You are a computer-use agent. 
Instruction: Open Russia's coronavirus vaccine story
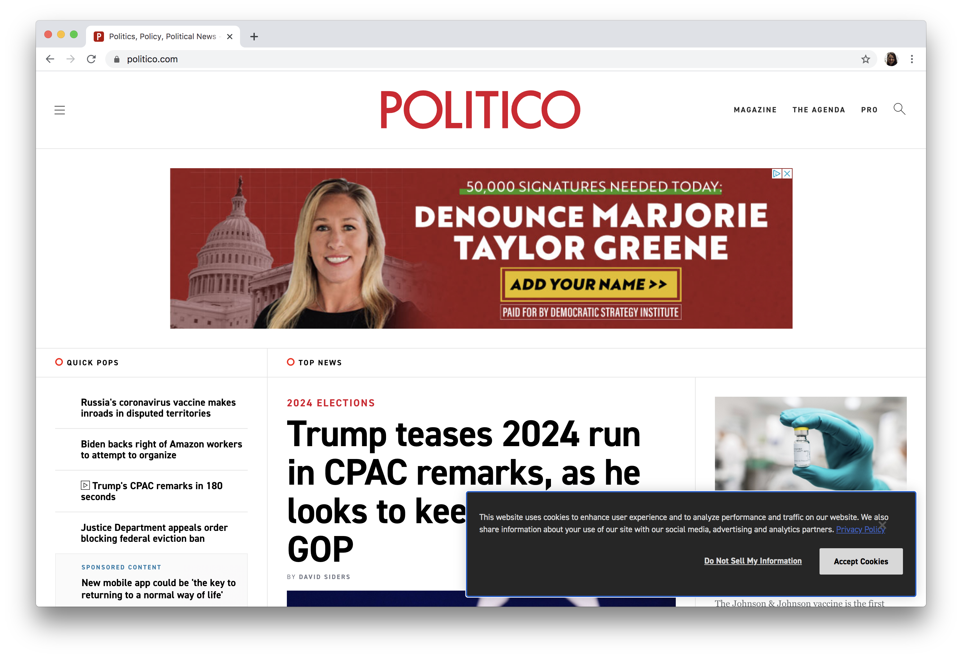click(x=158, y=408)
